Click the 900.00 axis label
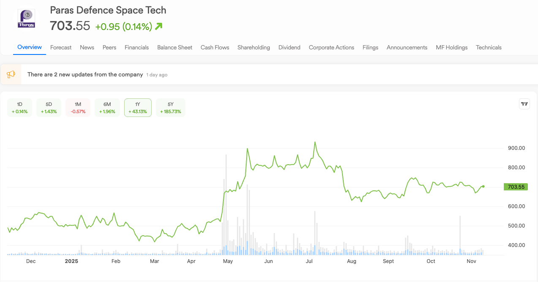The image size is (538, 282). click(x=516, y=148)
